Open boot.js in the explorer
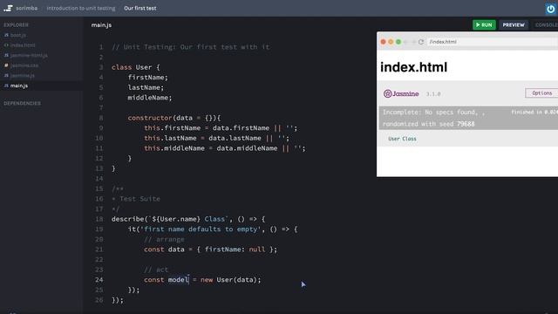558x314 pixels. [17, 35]
